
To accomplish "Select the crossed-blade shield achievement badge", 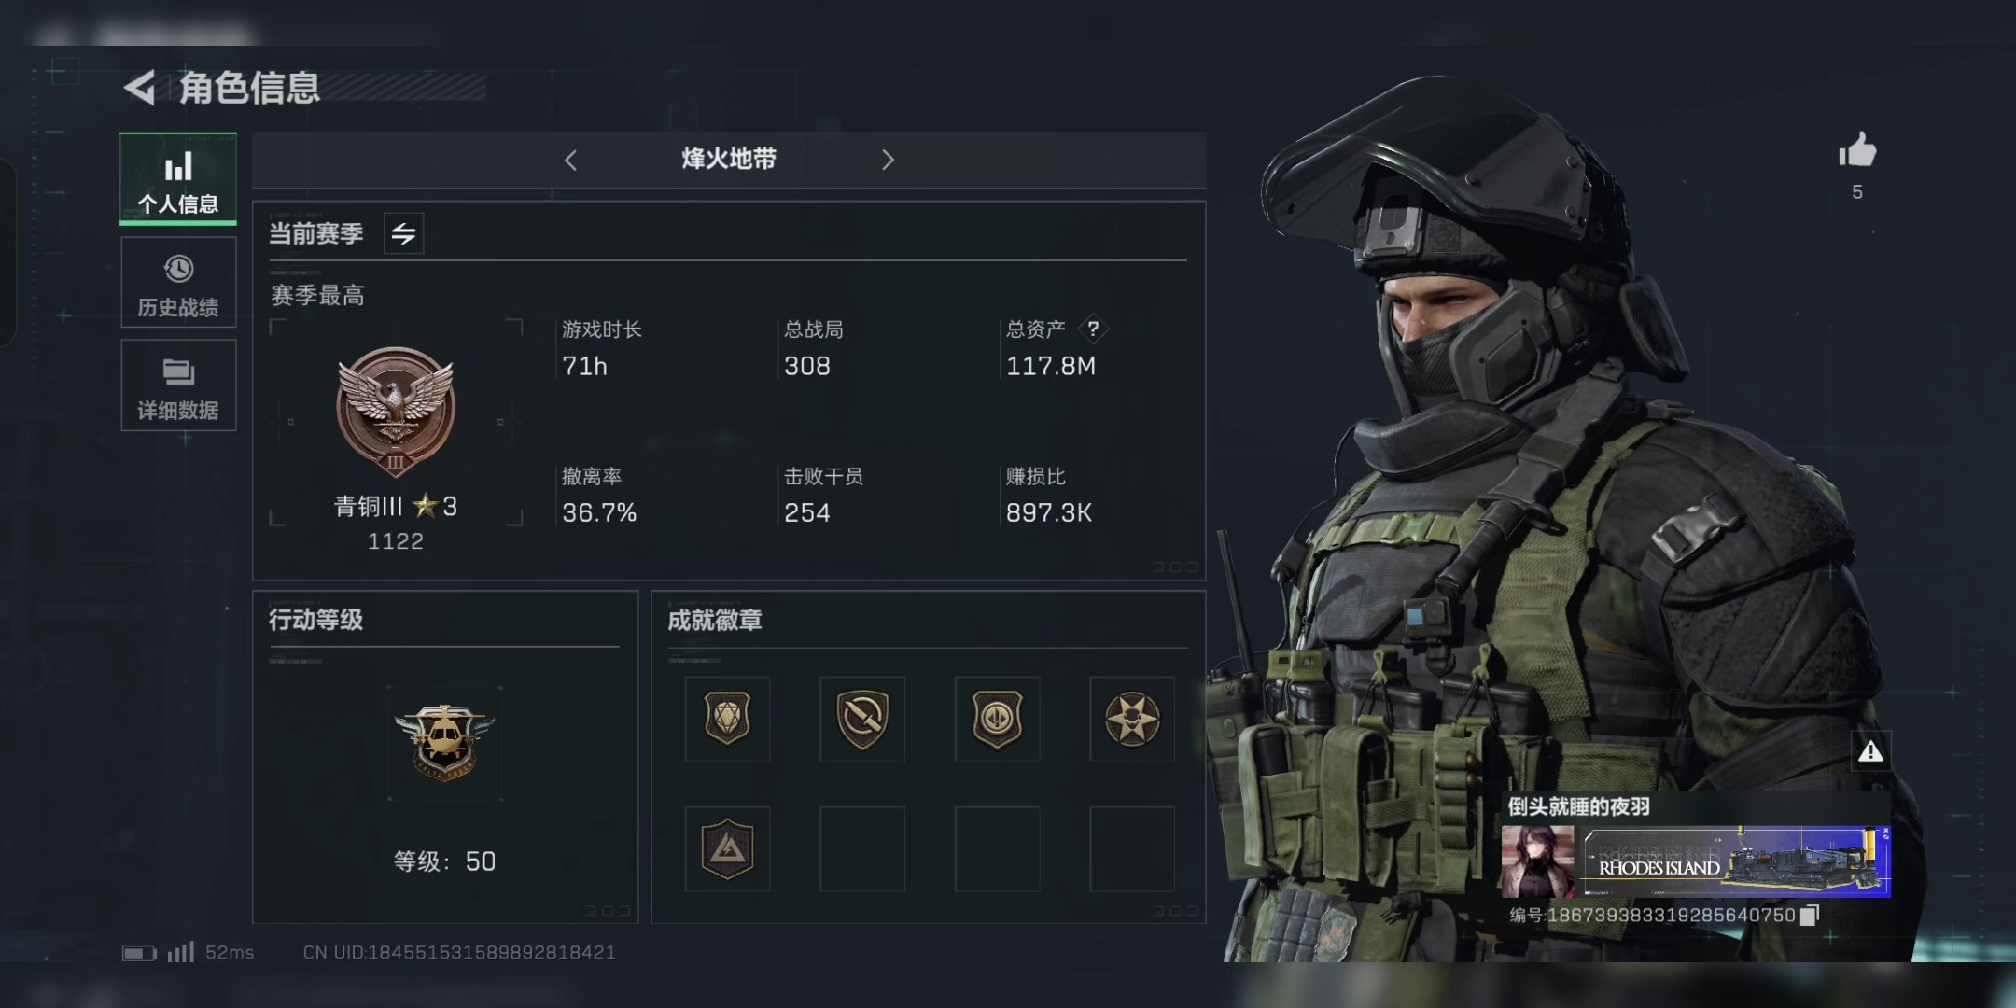I will tap(862, 719).
